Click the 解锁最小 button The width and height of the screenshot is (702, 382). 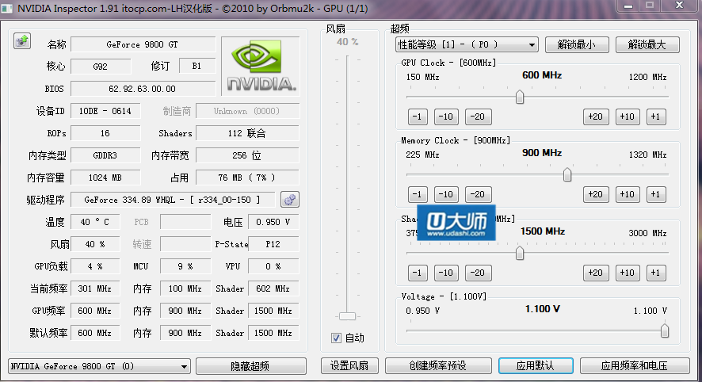point(577,44)
